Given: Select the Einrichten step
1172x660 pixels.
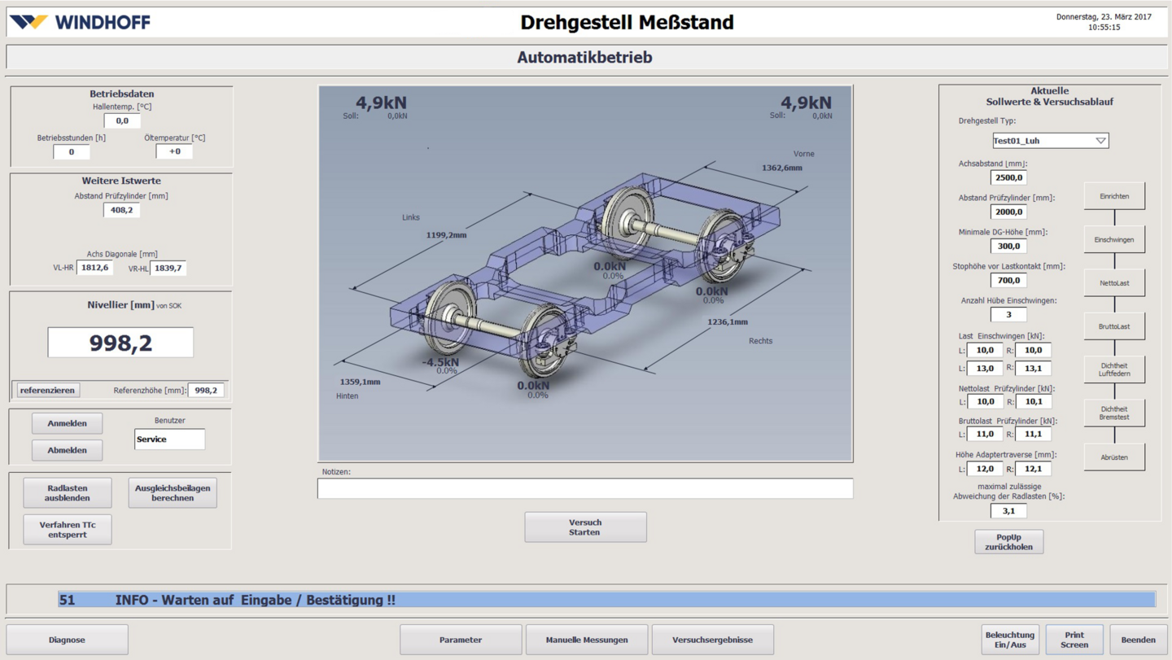Looking at the screenshot, I should coord(1114,196).
